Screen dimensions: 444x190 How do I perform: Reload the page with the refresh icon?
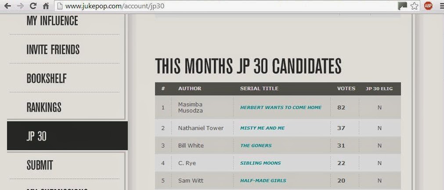[33, 6]
